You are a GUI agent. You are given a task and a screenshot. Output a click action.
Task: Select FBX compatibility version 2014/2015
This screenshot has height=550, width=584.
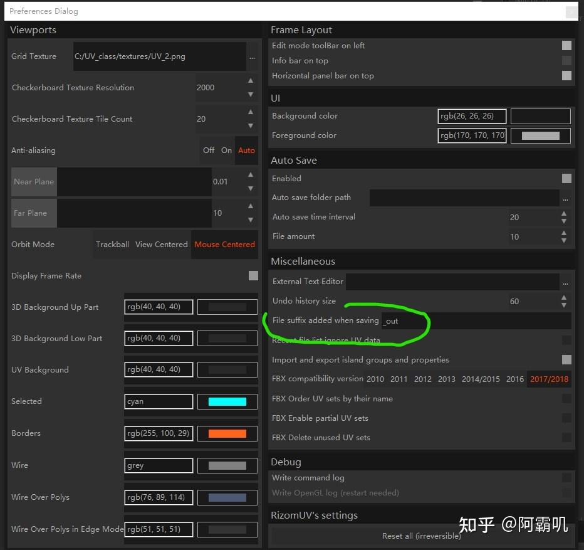pyautogui.click(x=481, y=379)
